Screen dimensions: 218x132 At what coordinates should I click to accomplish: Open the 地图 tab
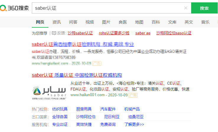[x=139, y=22]
